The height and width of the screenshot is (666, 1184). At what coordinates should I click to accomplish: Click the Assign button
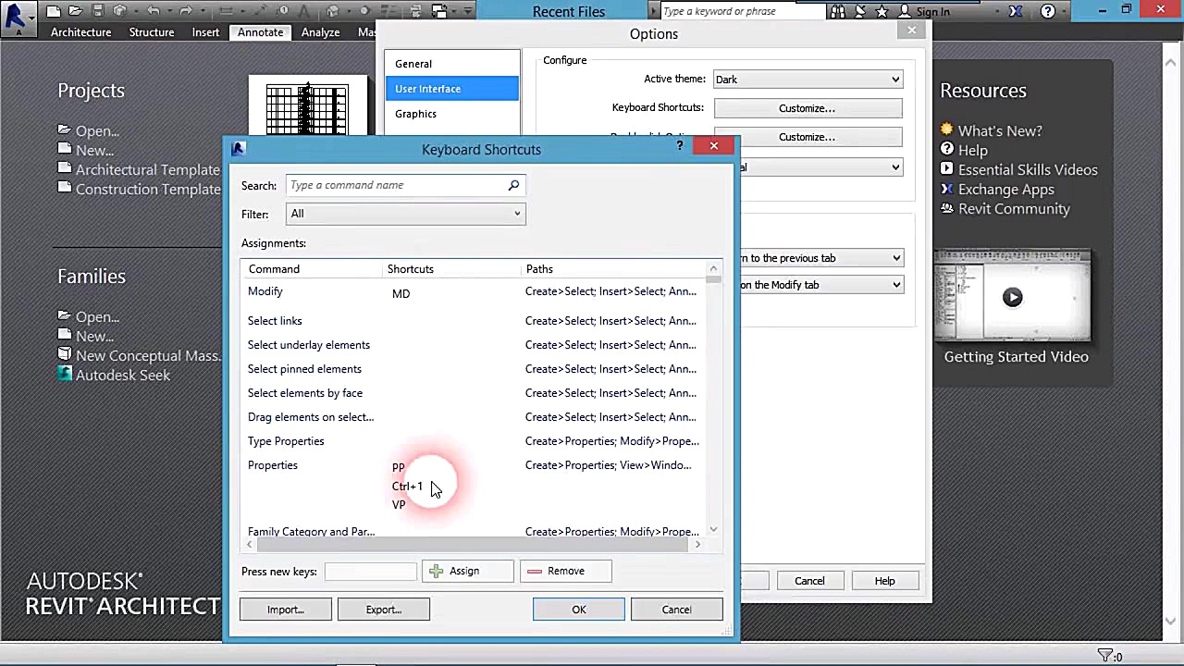[467, 572]
